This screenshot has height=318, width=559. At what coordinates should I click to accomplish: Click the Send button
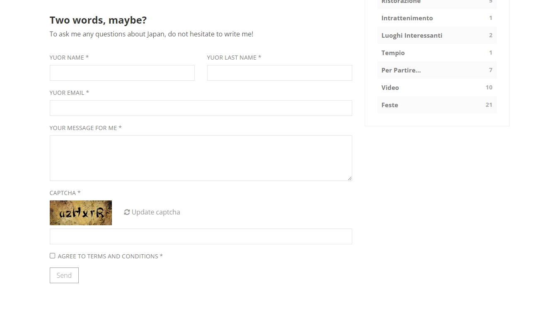64,275
